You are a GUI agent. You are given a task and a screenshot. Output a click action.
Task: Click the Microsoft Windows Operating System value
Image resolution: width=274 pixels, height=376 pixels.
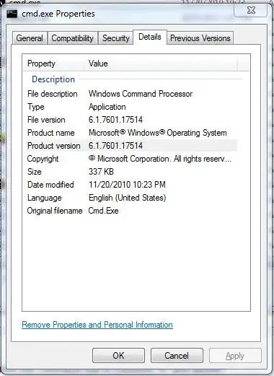tap(158, 133)
